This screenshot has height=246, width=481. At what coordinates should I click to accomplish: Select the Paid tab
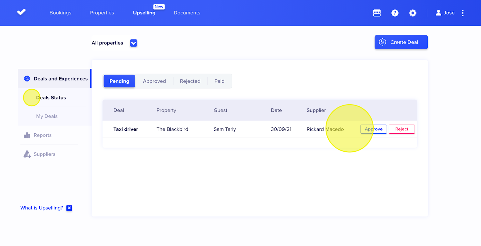pyautogui.click(x=219, y=81)
